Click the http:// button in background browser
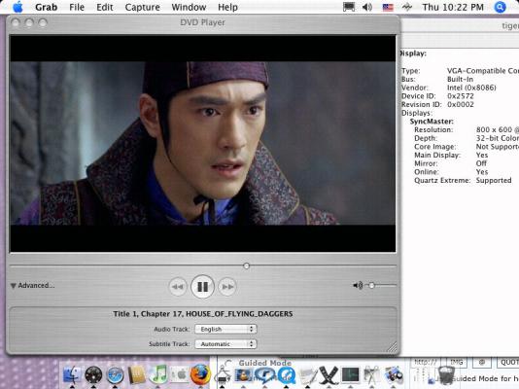The width and height of the screenshot is (519, 389). click(425, 362)
